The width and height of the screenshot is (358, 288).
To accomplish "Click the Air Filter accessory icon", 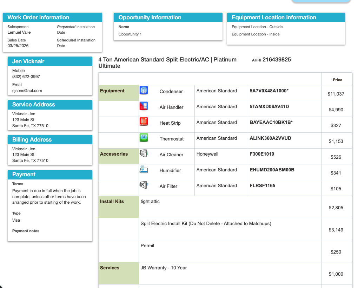I will click(x=144, y=185).
